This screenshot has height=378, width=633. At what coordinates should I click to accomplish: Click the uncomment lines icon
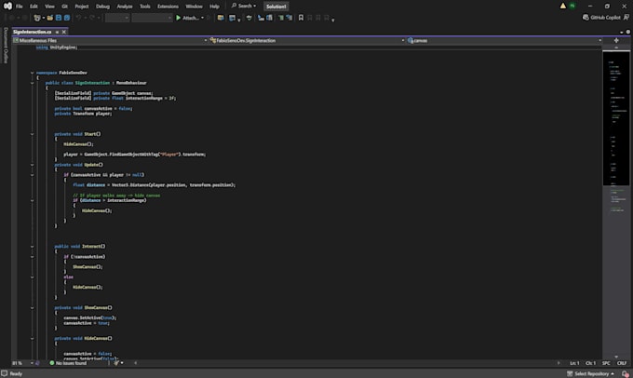coord(290,18)
